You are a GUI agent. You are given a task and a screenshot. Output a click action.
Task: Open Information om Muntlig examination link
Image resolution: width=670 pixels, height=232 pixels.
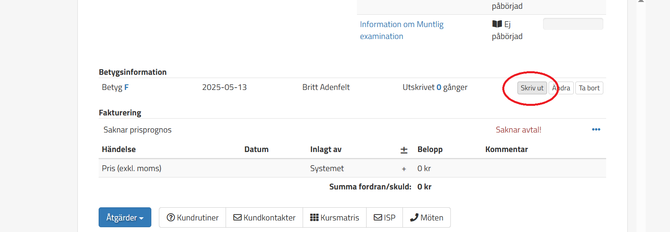(402, 30)
